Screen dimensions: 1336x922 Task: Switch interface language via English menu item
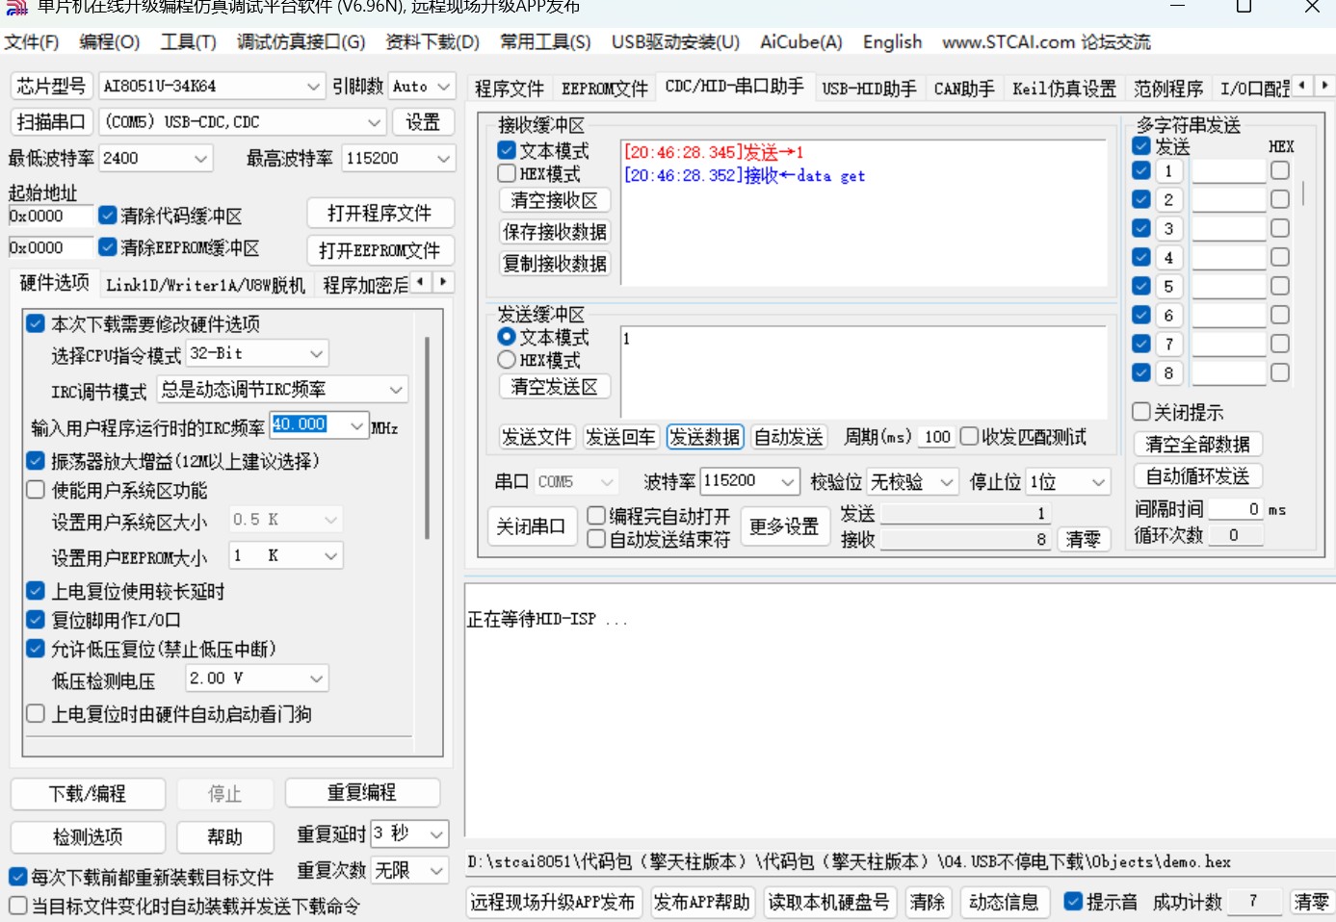tap(891, 41)
